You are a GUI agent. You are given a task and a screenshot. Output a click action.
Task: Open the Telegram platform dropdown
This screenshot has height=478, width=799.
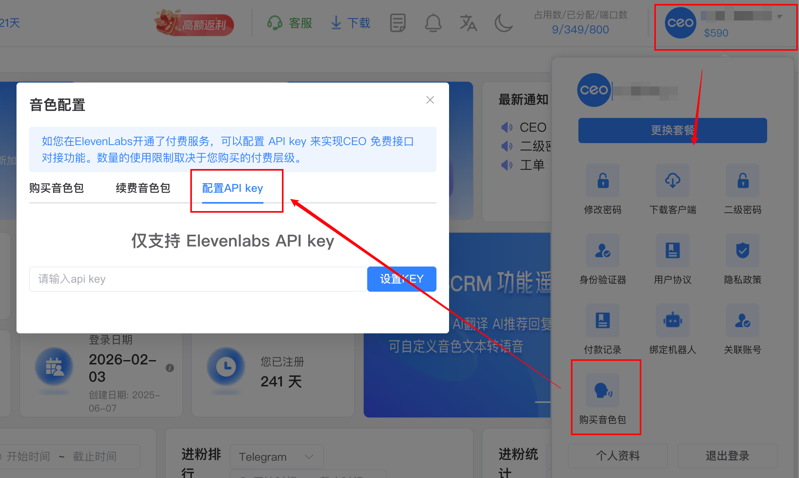(x=276, y=457)
